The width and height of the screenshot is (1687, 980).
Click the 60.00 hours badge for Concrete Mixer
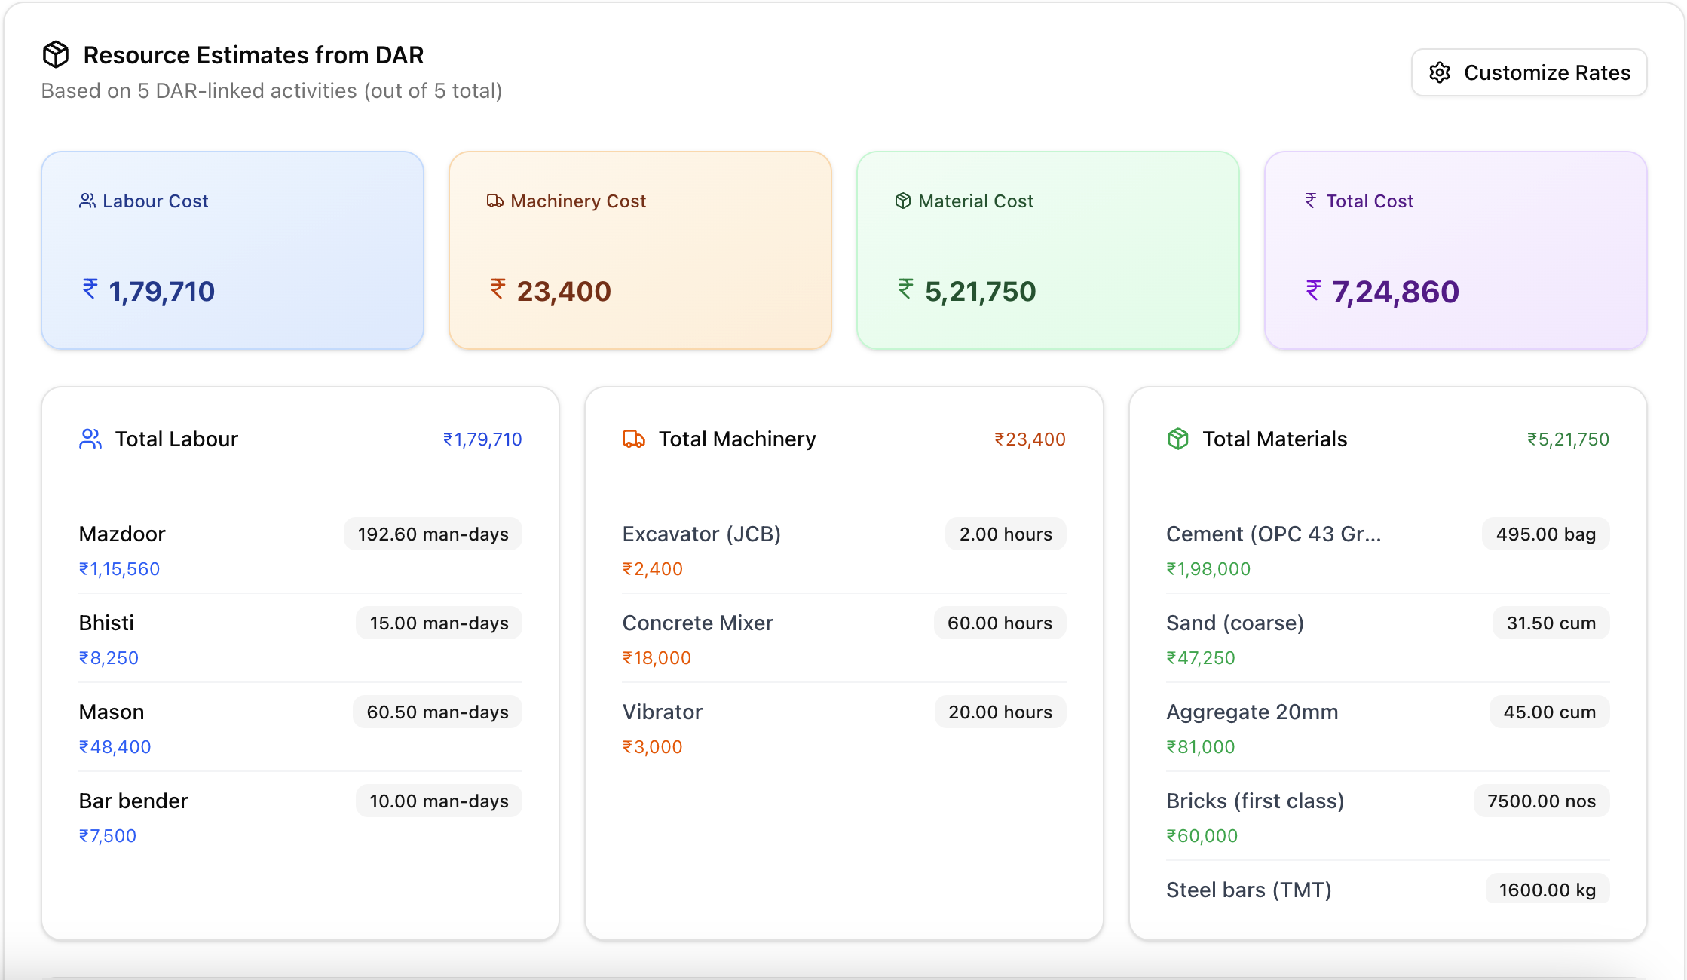pyautogui.click(x=1000, y=623)
